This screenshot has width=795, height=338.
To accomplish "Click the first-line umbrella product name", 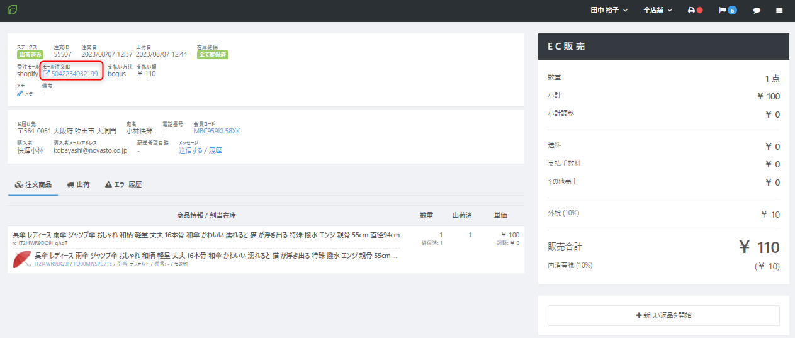I will (206, 235).
